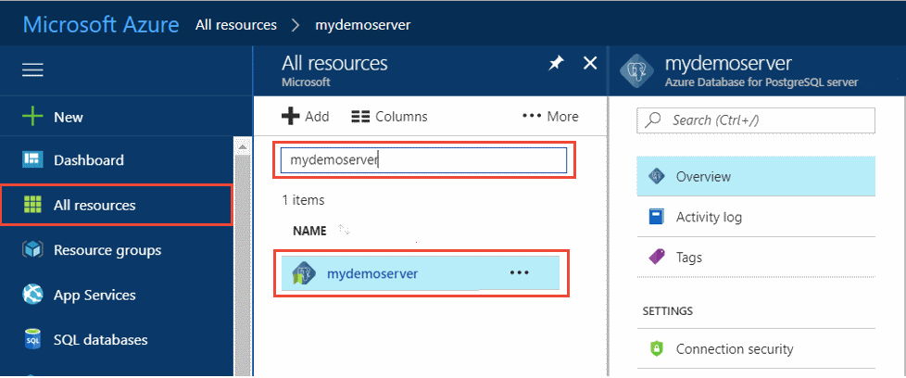
Task: Click All resources breadcrumb link
Action: pyautogui.click(x=235, y=25)
